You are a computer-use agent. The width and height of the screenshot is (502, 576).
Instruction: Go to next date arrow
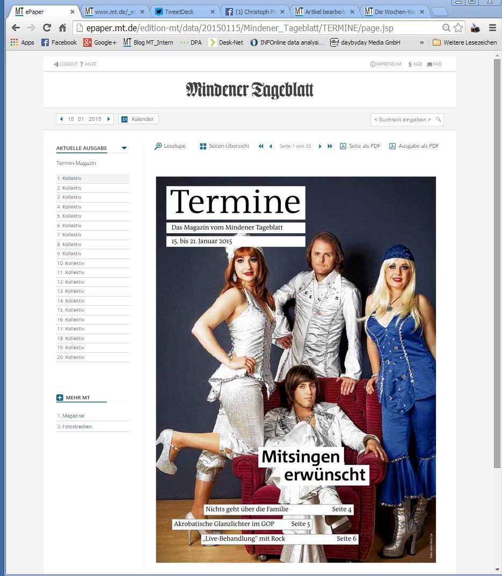(x=108, y=119)
